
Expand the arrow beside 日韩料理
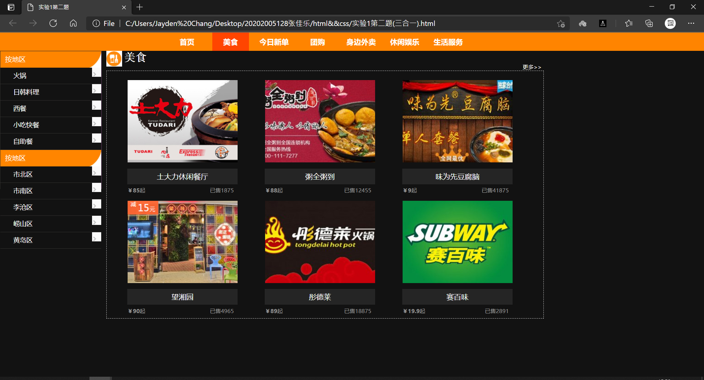click(96, 89)
